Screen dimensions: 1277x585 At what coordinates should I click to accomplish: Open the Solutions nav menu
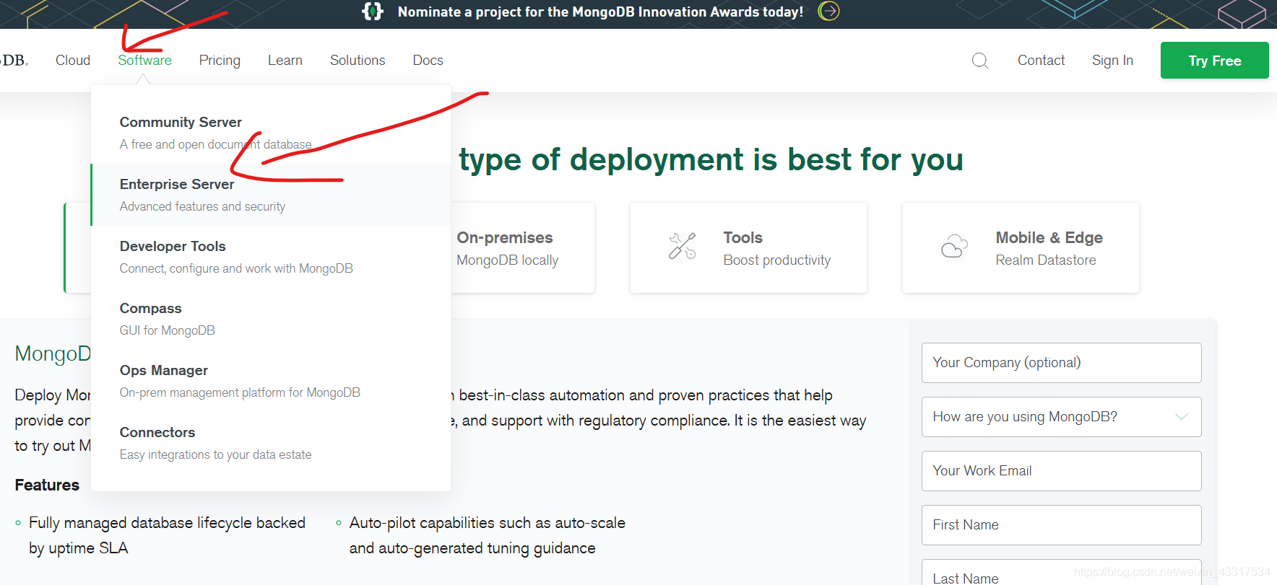coord(358,61)
